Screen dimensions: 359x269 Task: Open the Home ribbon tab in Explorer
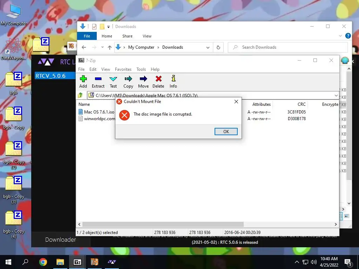pos(107,36)
